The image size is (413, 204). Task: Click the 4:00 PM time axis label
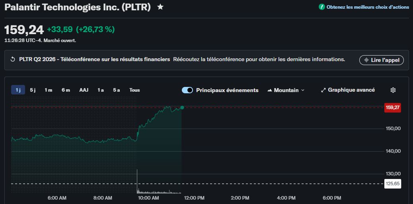coord(286,198)
